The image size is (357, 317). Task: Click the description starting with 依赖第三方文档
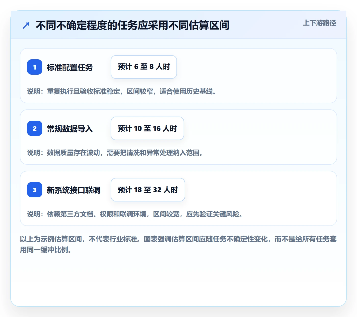(x=135, y=214)
